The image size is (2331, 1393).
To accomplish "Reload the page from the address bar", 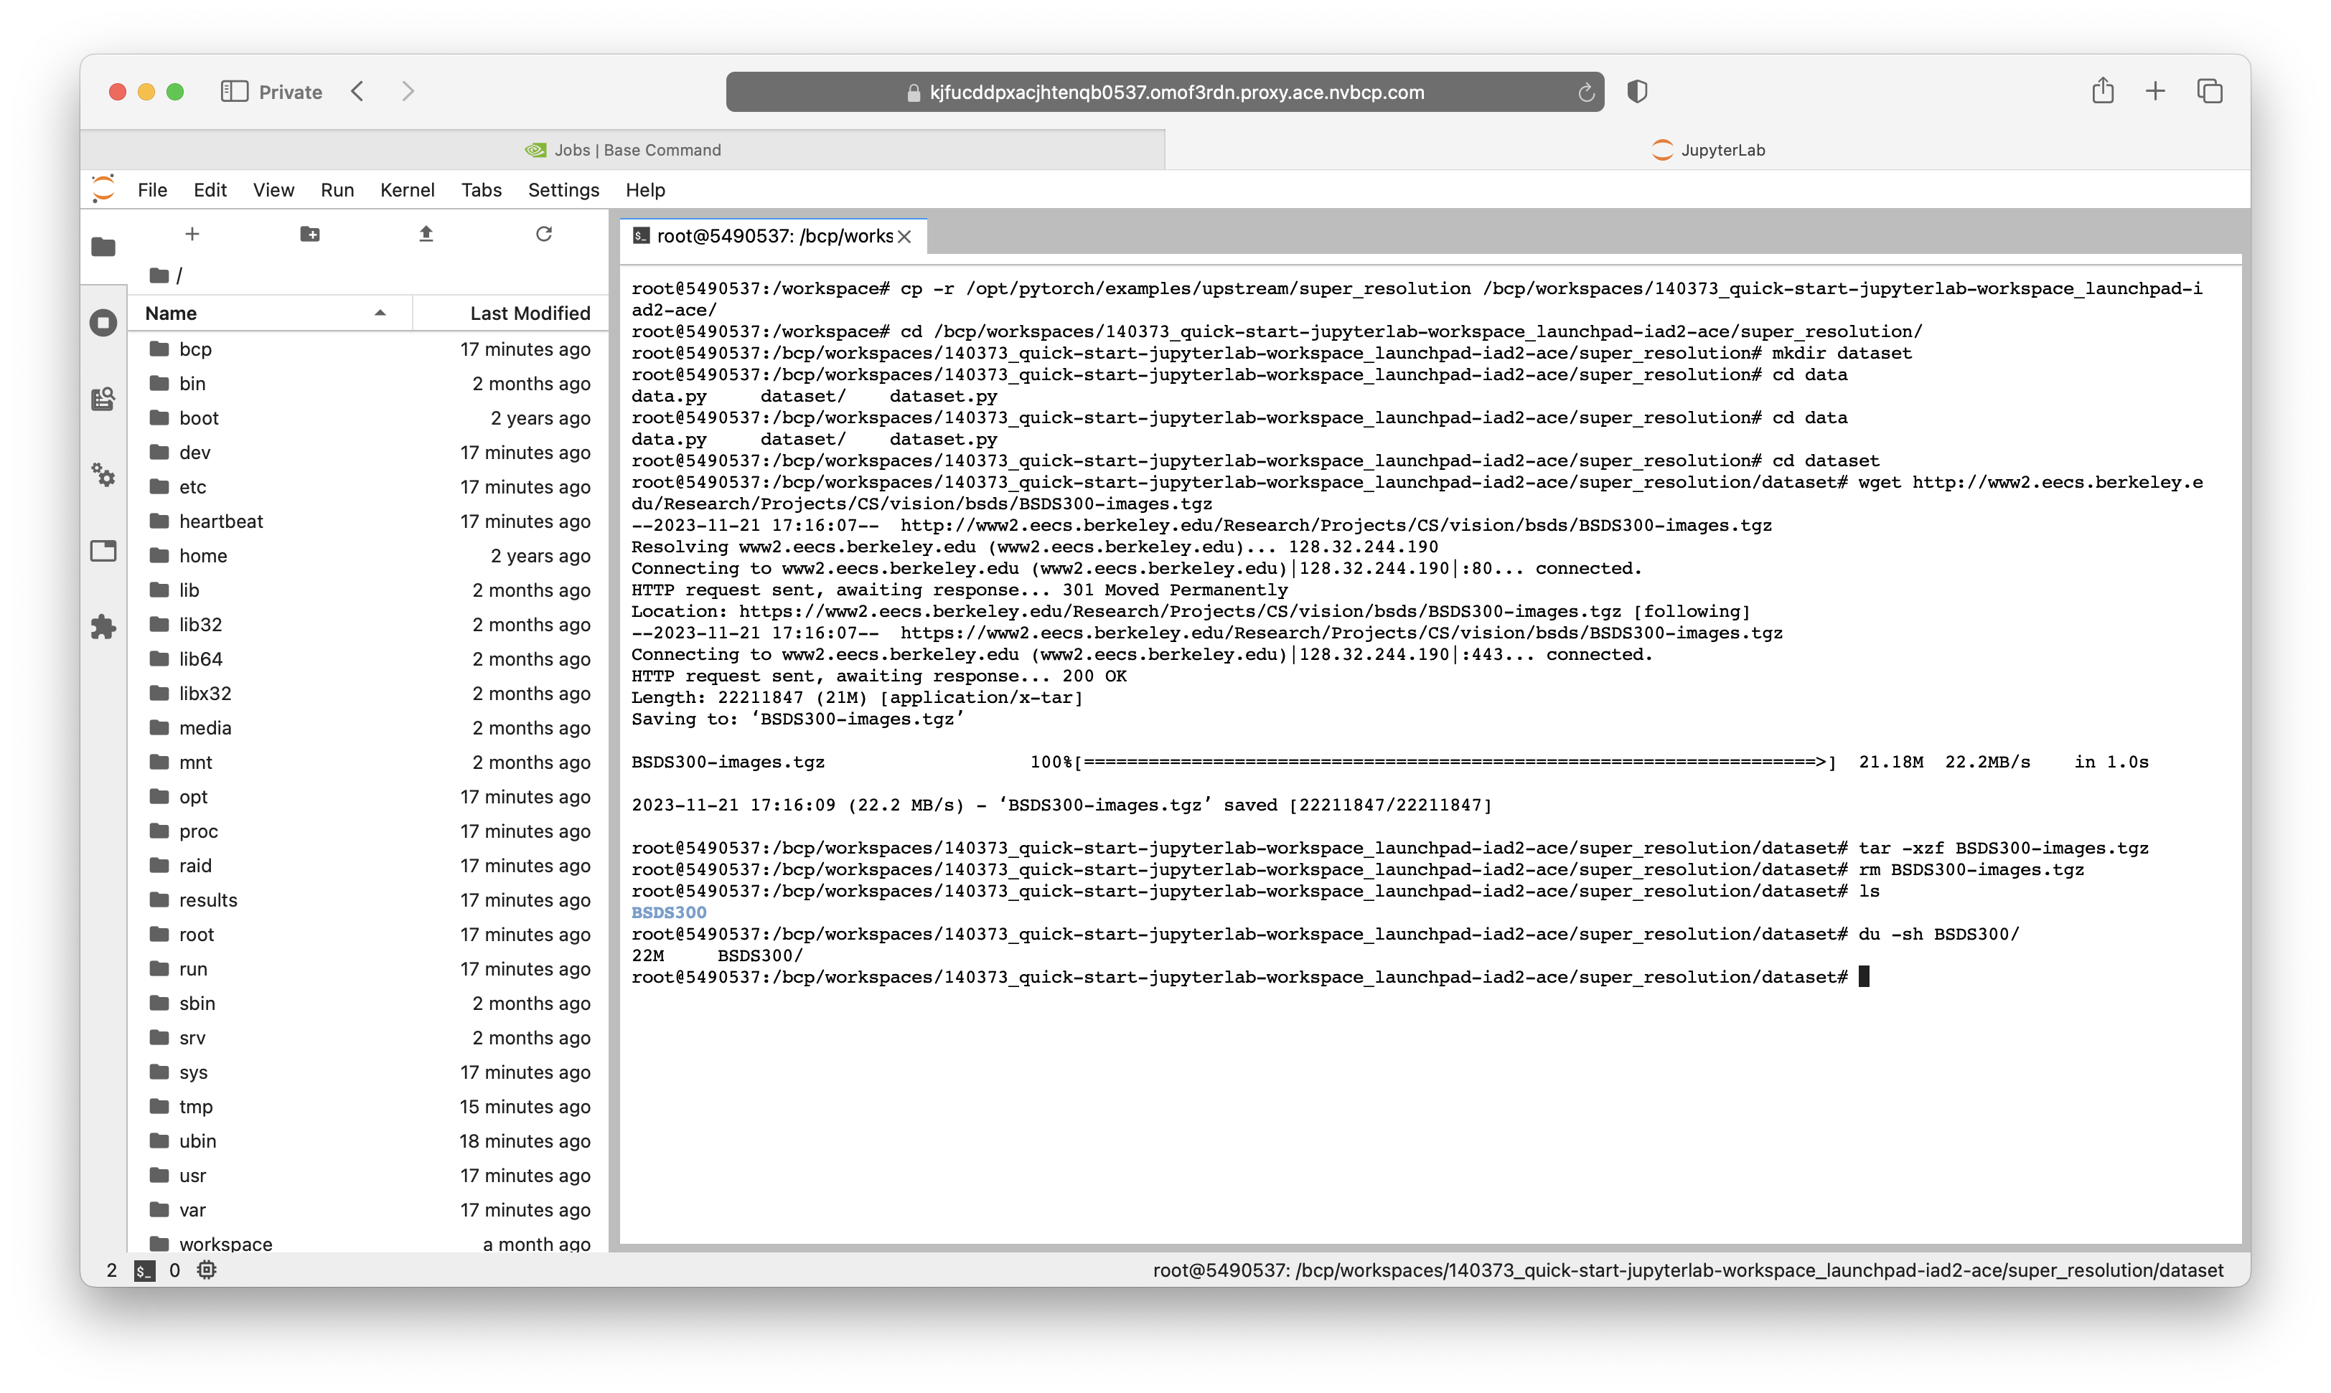I will pos(1586,92).
